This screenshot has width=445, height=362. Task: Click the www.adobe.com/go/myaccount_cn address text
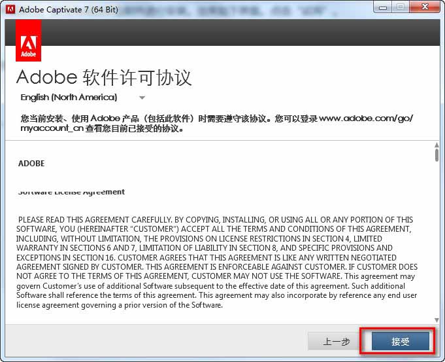click(217, 123)
